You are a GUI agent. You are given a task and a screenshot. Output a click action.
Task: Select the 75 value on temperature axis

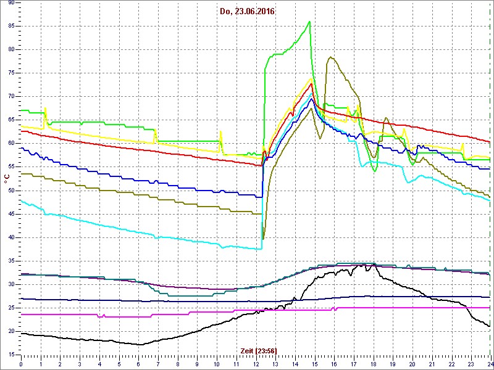[11, 73]
